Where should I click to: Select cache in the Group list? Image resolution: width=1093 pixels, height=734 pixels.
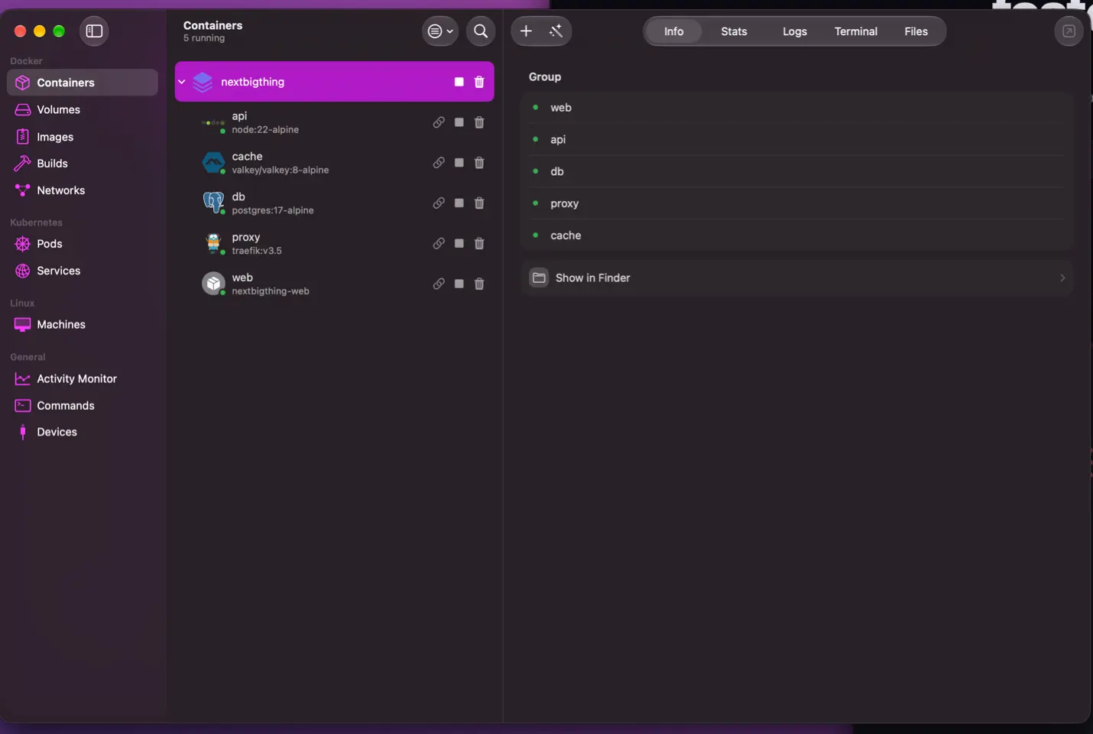click(796, 235)
